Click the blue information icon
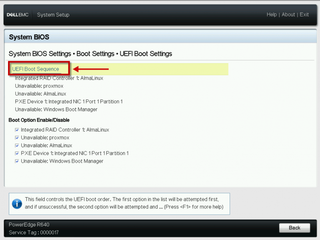320x240 pixels. coord(17,204)
